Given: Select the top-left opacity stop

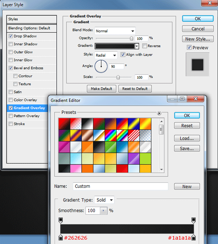Looking at the screenshot, I should pyautogui.click(x=61, y=220).
